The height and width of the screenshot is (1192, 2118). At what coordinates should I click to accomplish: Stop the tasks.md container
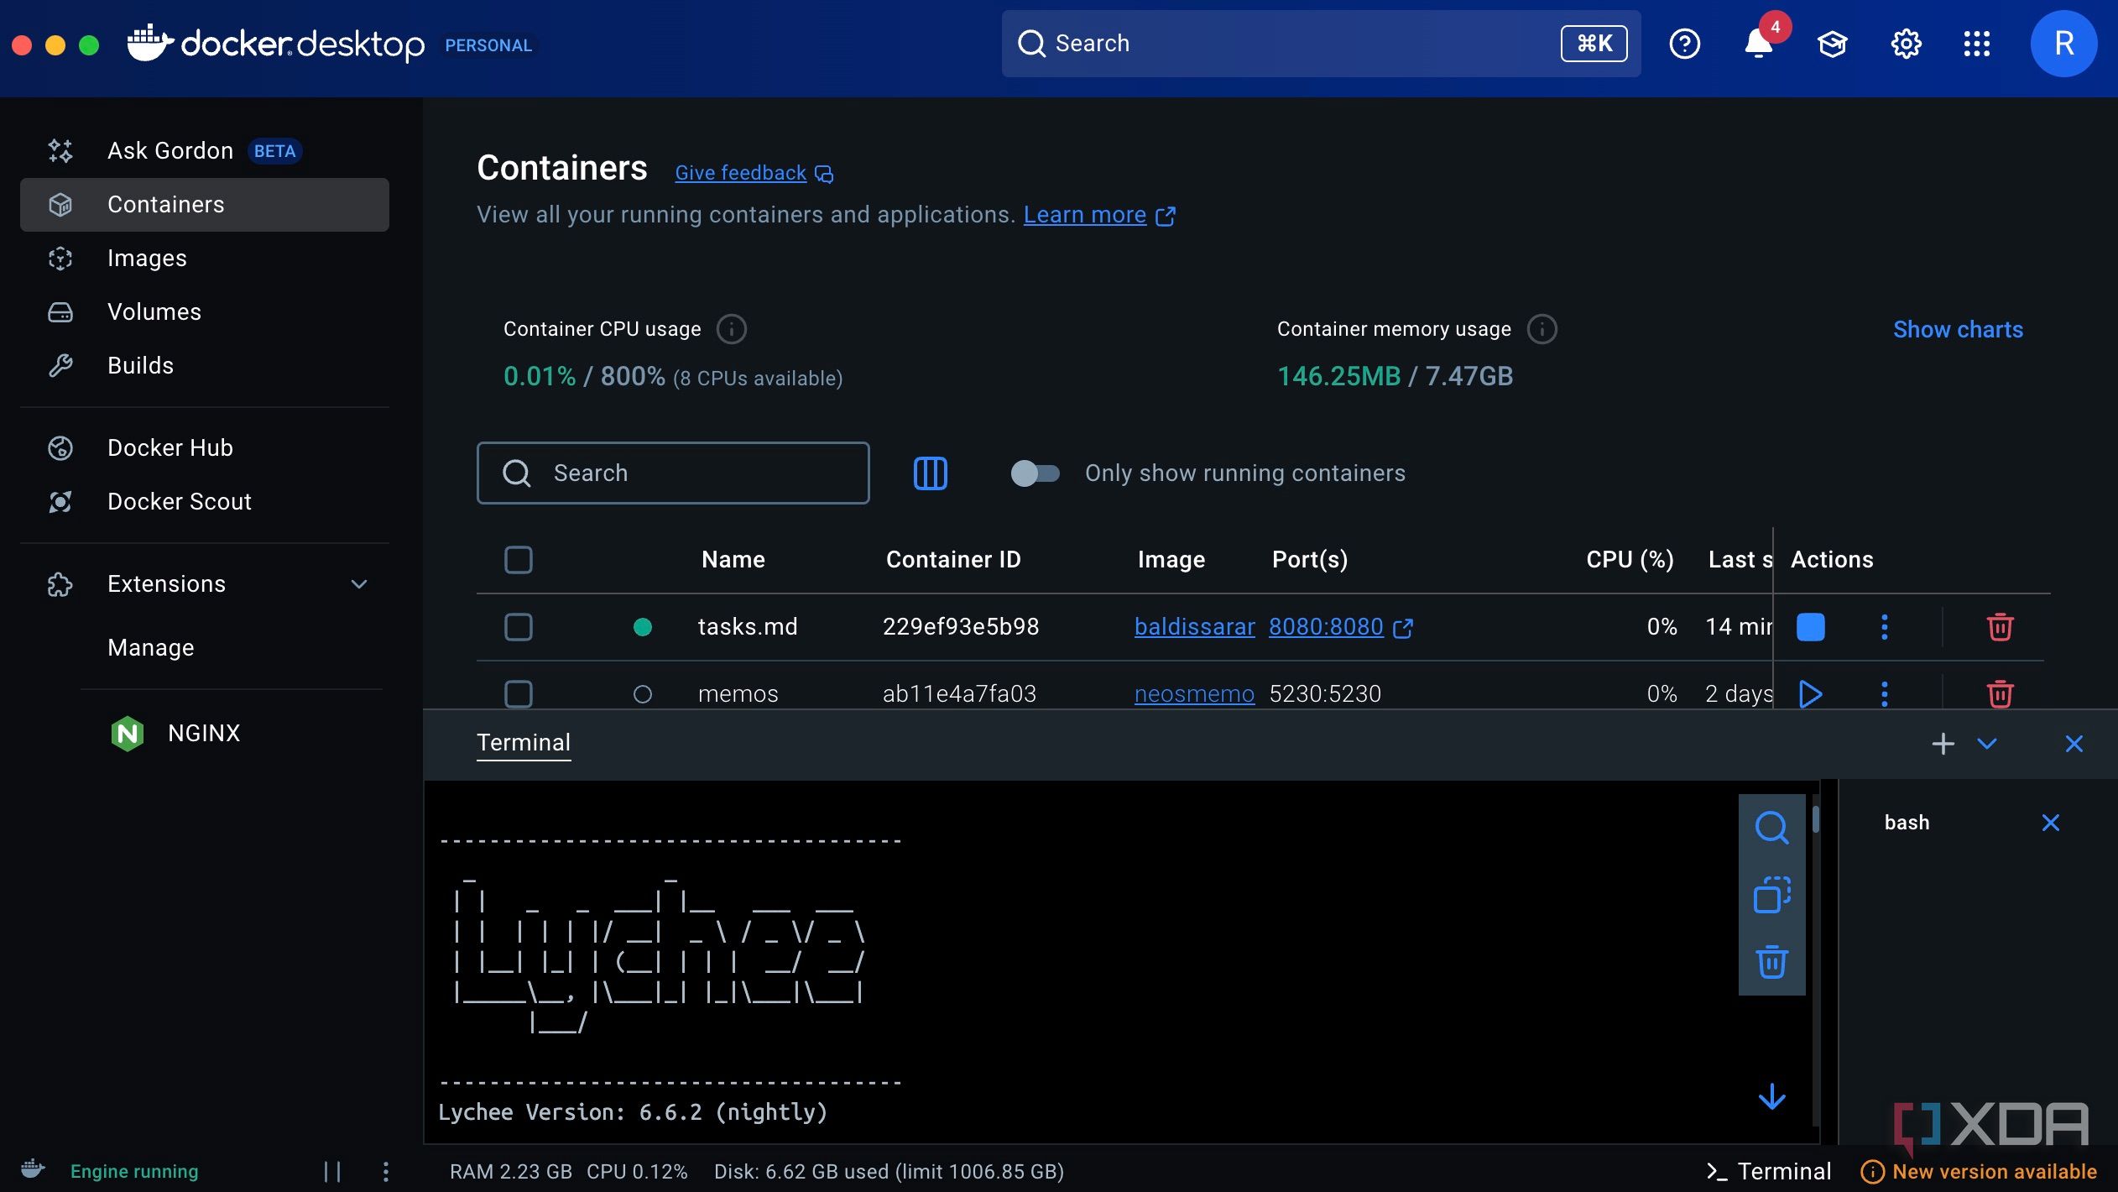tap(1810, 627)
